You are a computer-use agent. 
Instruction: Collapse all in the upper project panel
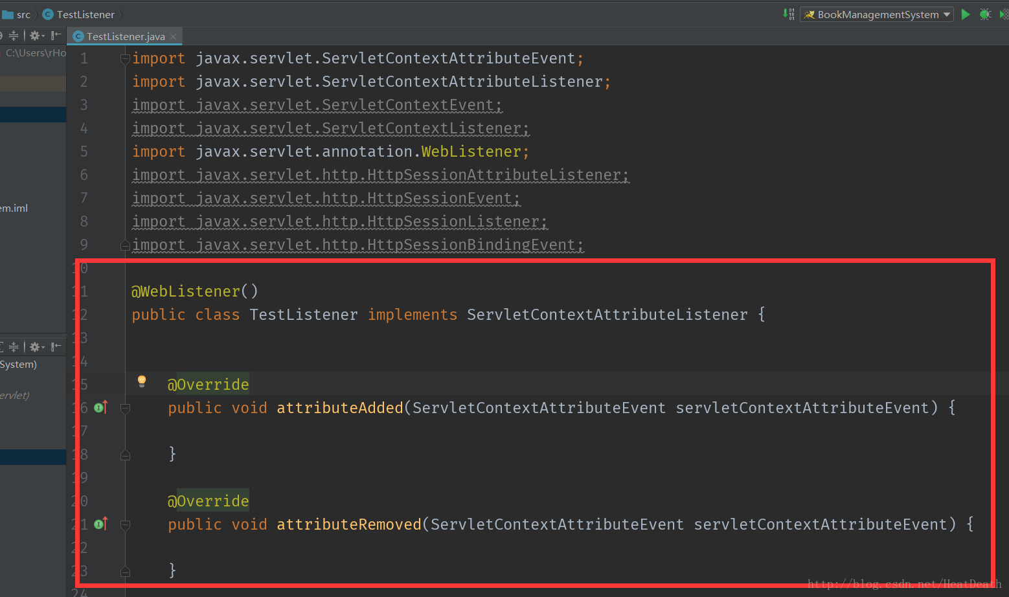tap(14, 36)
